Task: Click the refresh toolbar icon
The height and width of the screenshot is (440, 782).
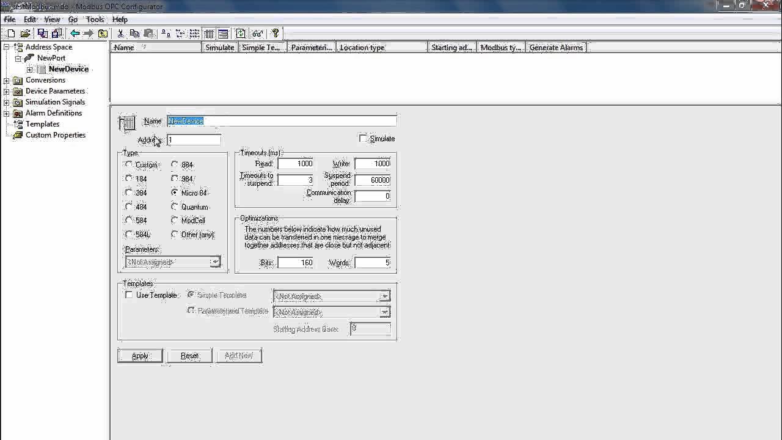Action: [241, 34]
